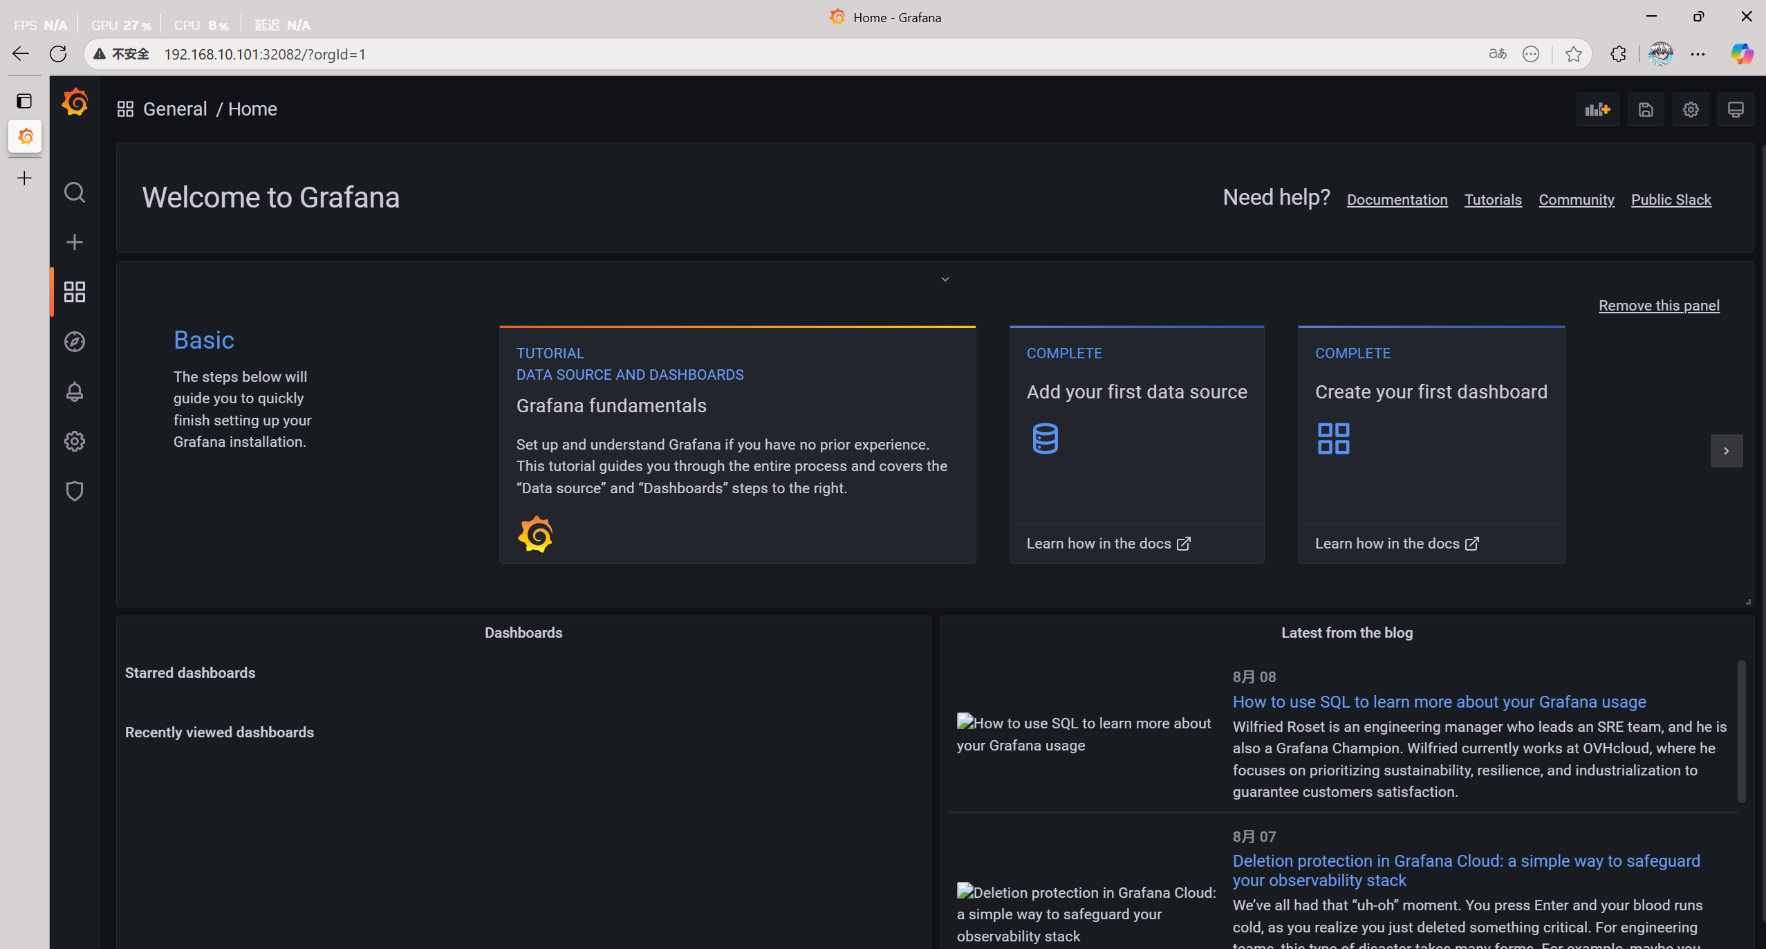
Task: Open the Grafana fundamentals tutorial card title
Action: click(x=611, y=405)
